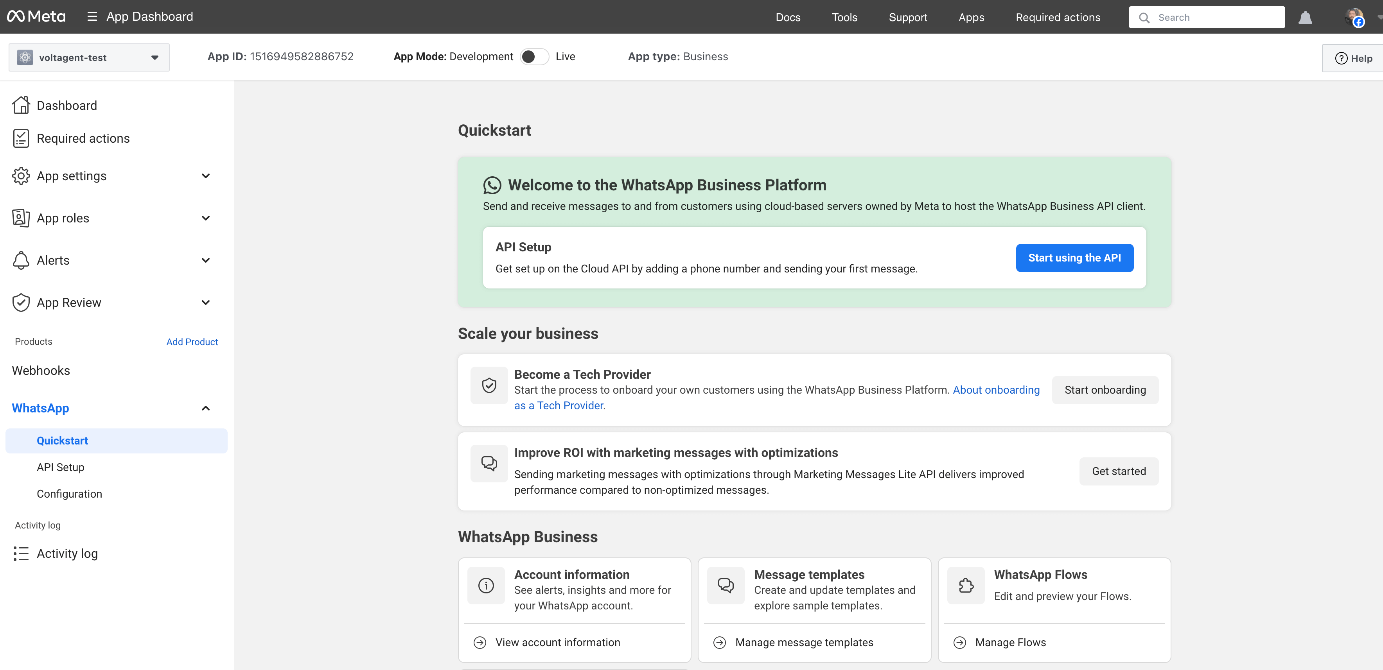Viewport: 1383px width, 670px height.
Task: Open Configuration in the sidebar
Action: [x=69, y=494]
